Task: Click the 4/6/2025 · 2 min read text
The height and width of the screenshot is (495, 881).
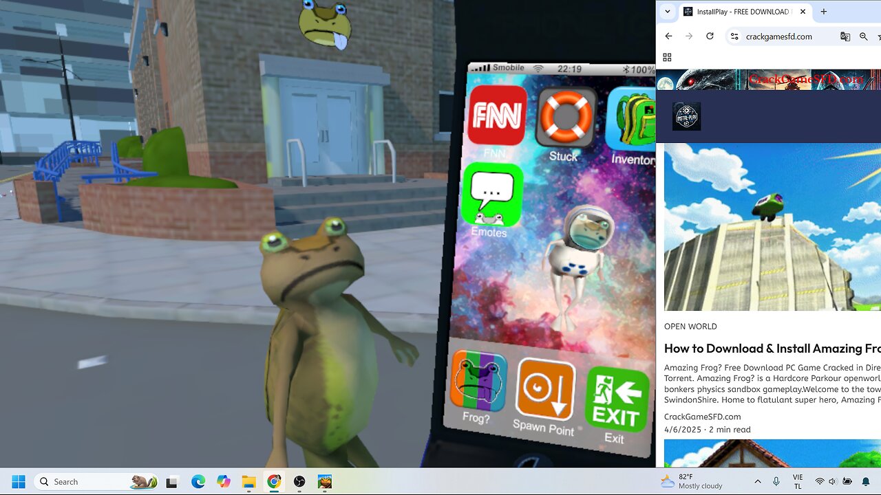Action: point(708,430)
